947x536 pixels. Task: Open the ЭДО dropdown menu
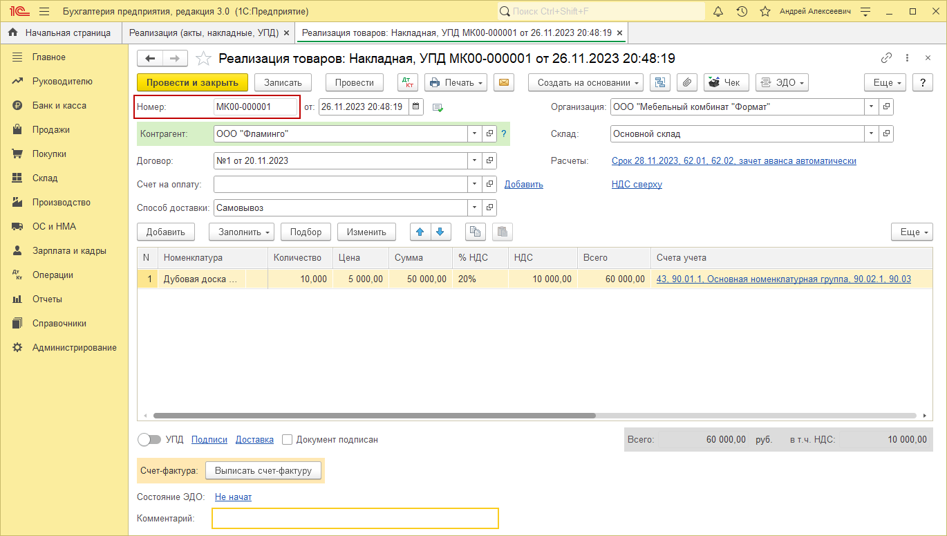[782, 82]
